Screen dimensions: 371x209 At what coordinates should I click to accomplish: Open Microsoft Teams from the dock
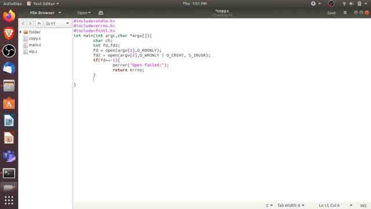[x=9, y=156]
